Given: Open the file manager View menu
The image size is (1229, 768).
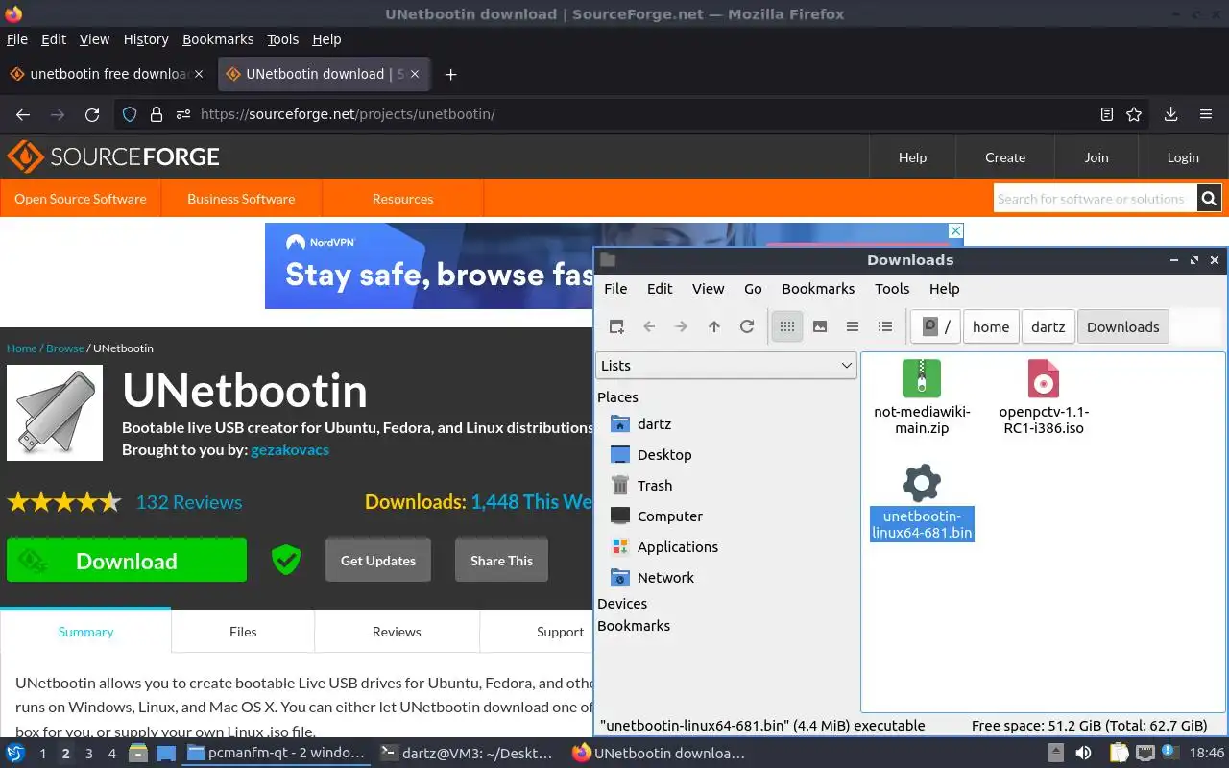Looking at the screenshot, I should pyautogui.click(x=709, y=289).
